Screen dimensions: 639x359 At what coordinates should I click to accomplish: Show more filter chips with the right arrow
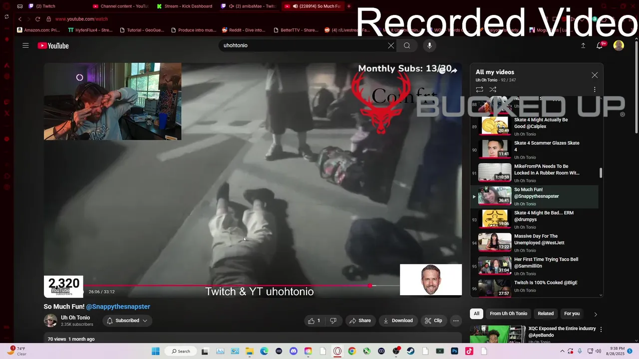(595, 314)
